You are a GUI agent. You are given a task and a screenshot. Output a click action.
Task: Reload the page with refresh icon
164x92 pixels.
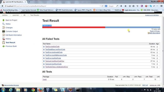102,6
